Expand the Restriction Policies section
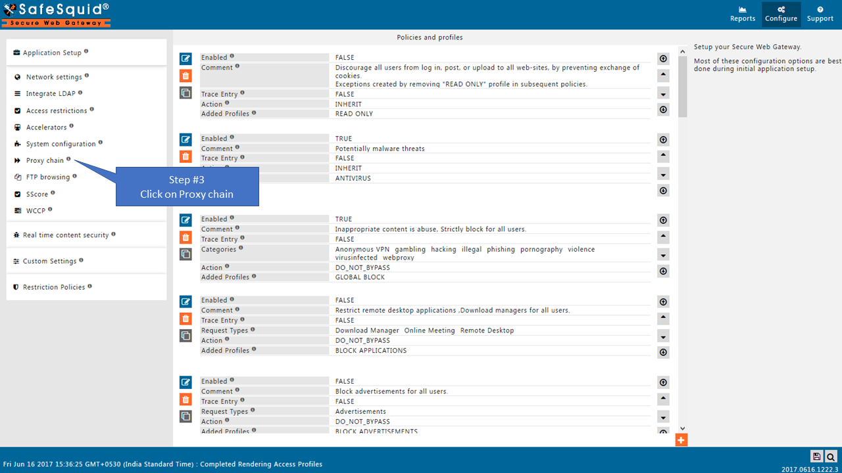 (53, 287)
